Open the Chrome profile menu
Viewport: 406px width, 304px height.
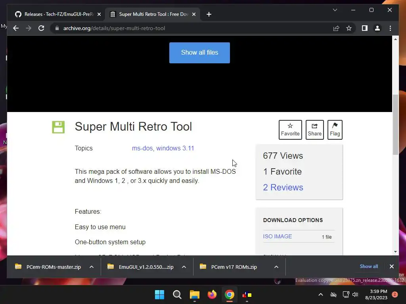pos(377,28)
